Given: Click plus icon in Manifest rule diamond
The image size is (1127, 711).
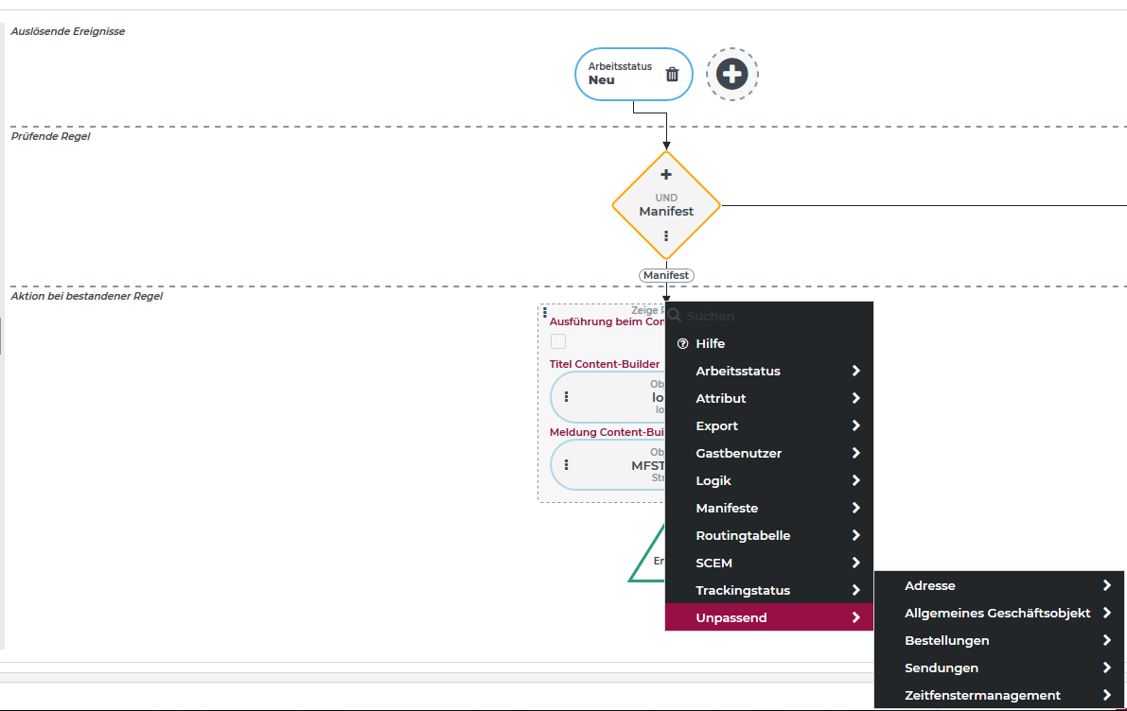Looking at the screenshot, I should tap(666, 174).
